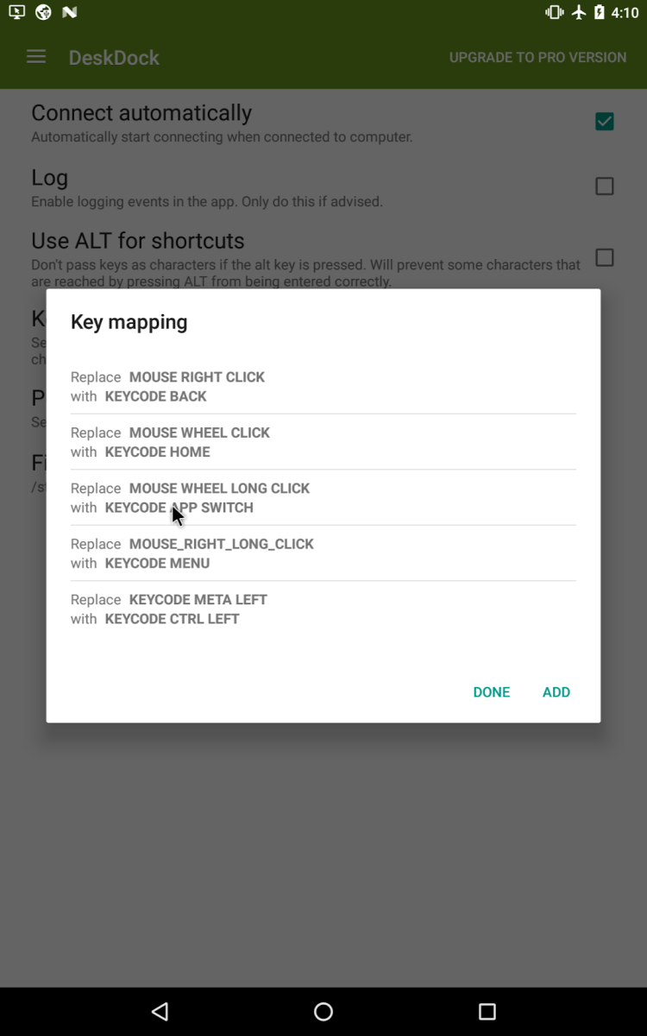The width and height of the screenshot is (647, 1036).
Task: Tap the screen cast notification icon
Action: click(16, 13)
